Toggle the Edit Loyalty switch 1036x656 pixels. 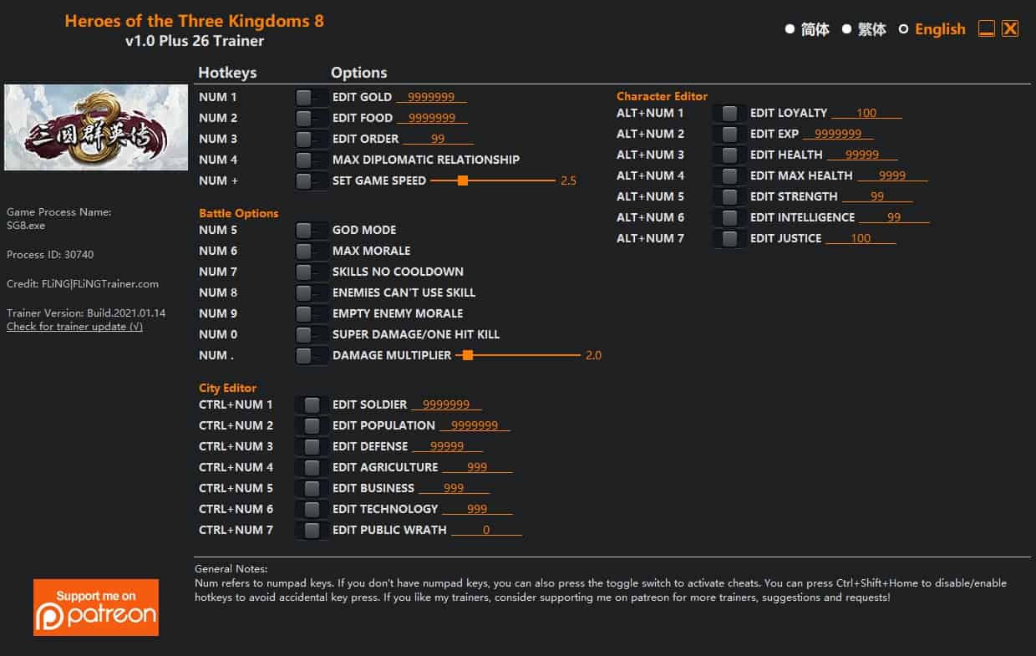[729, 113]
